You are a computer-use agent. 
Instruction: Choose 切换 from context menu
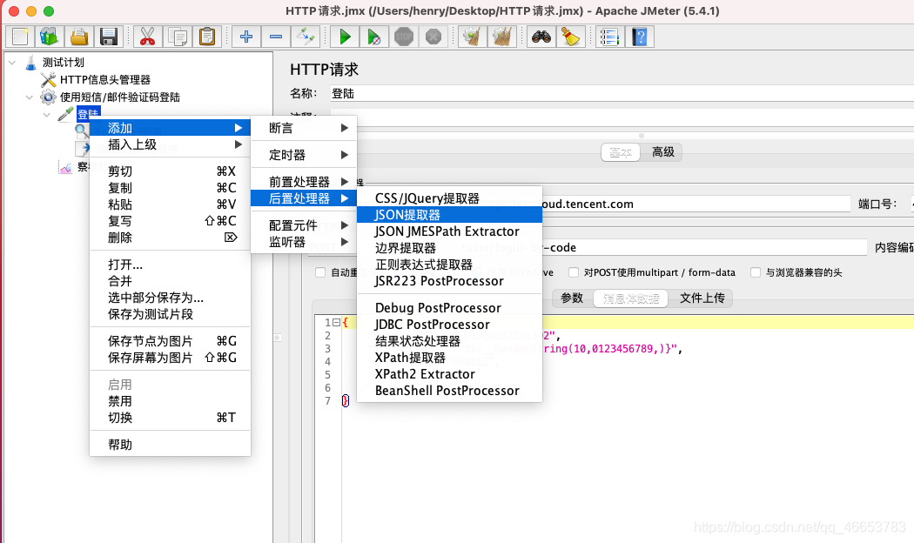(x=171, y=418)
